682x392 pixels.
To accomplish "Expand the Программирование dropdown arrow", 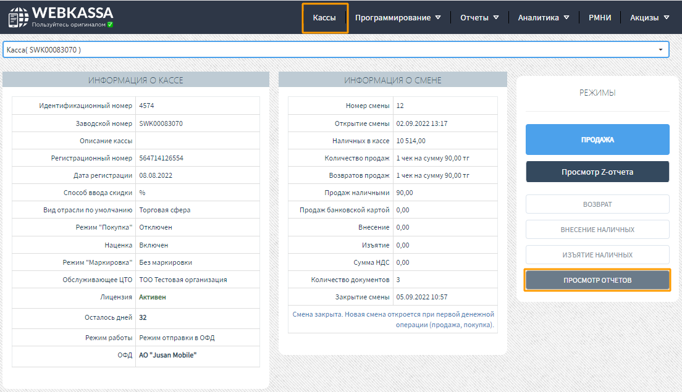I will tap(438, 18).
